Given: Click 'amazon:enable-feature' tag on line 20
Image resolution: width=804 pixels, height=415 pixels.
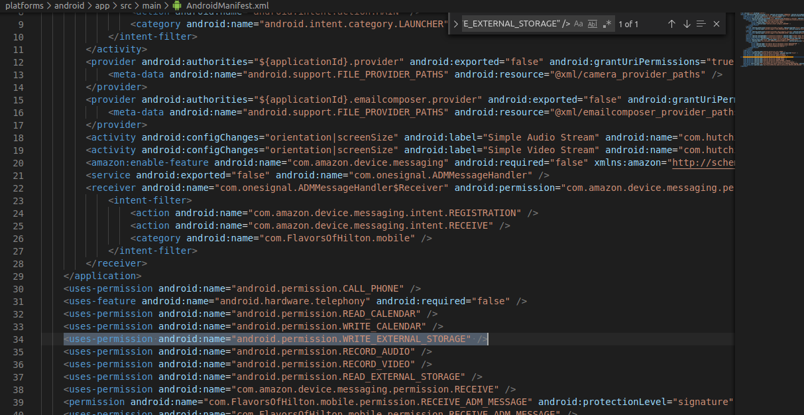Looking at the screenshot, I should tap(150, 162).
